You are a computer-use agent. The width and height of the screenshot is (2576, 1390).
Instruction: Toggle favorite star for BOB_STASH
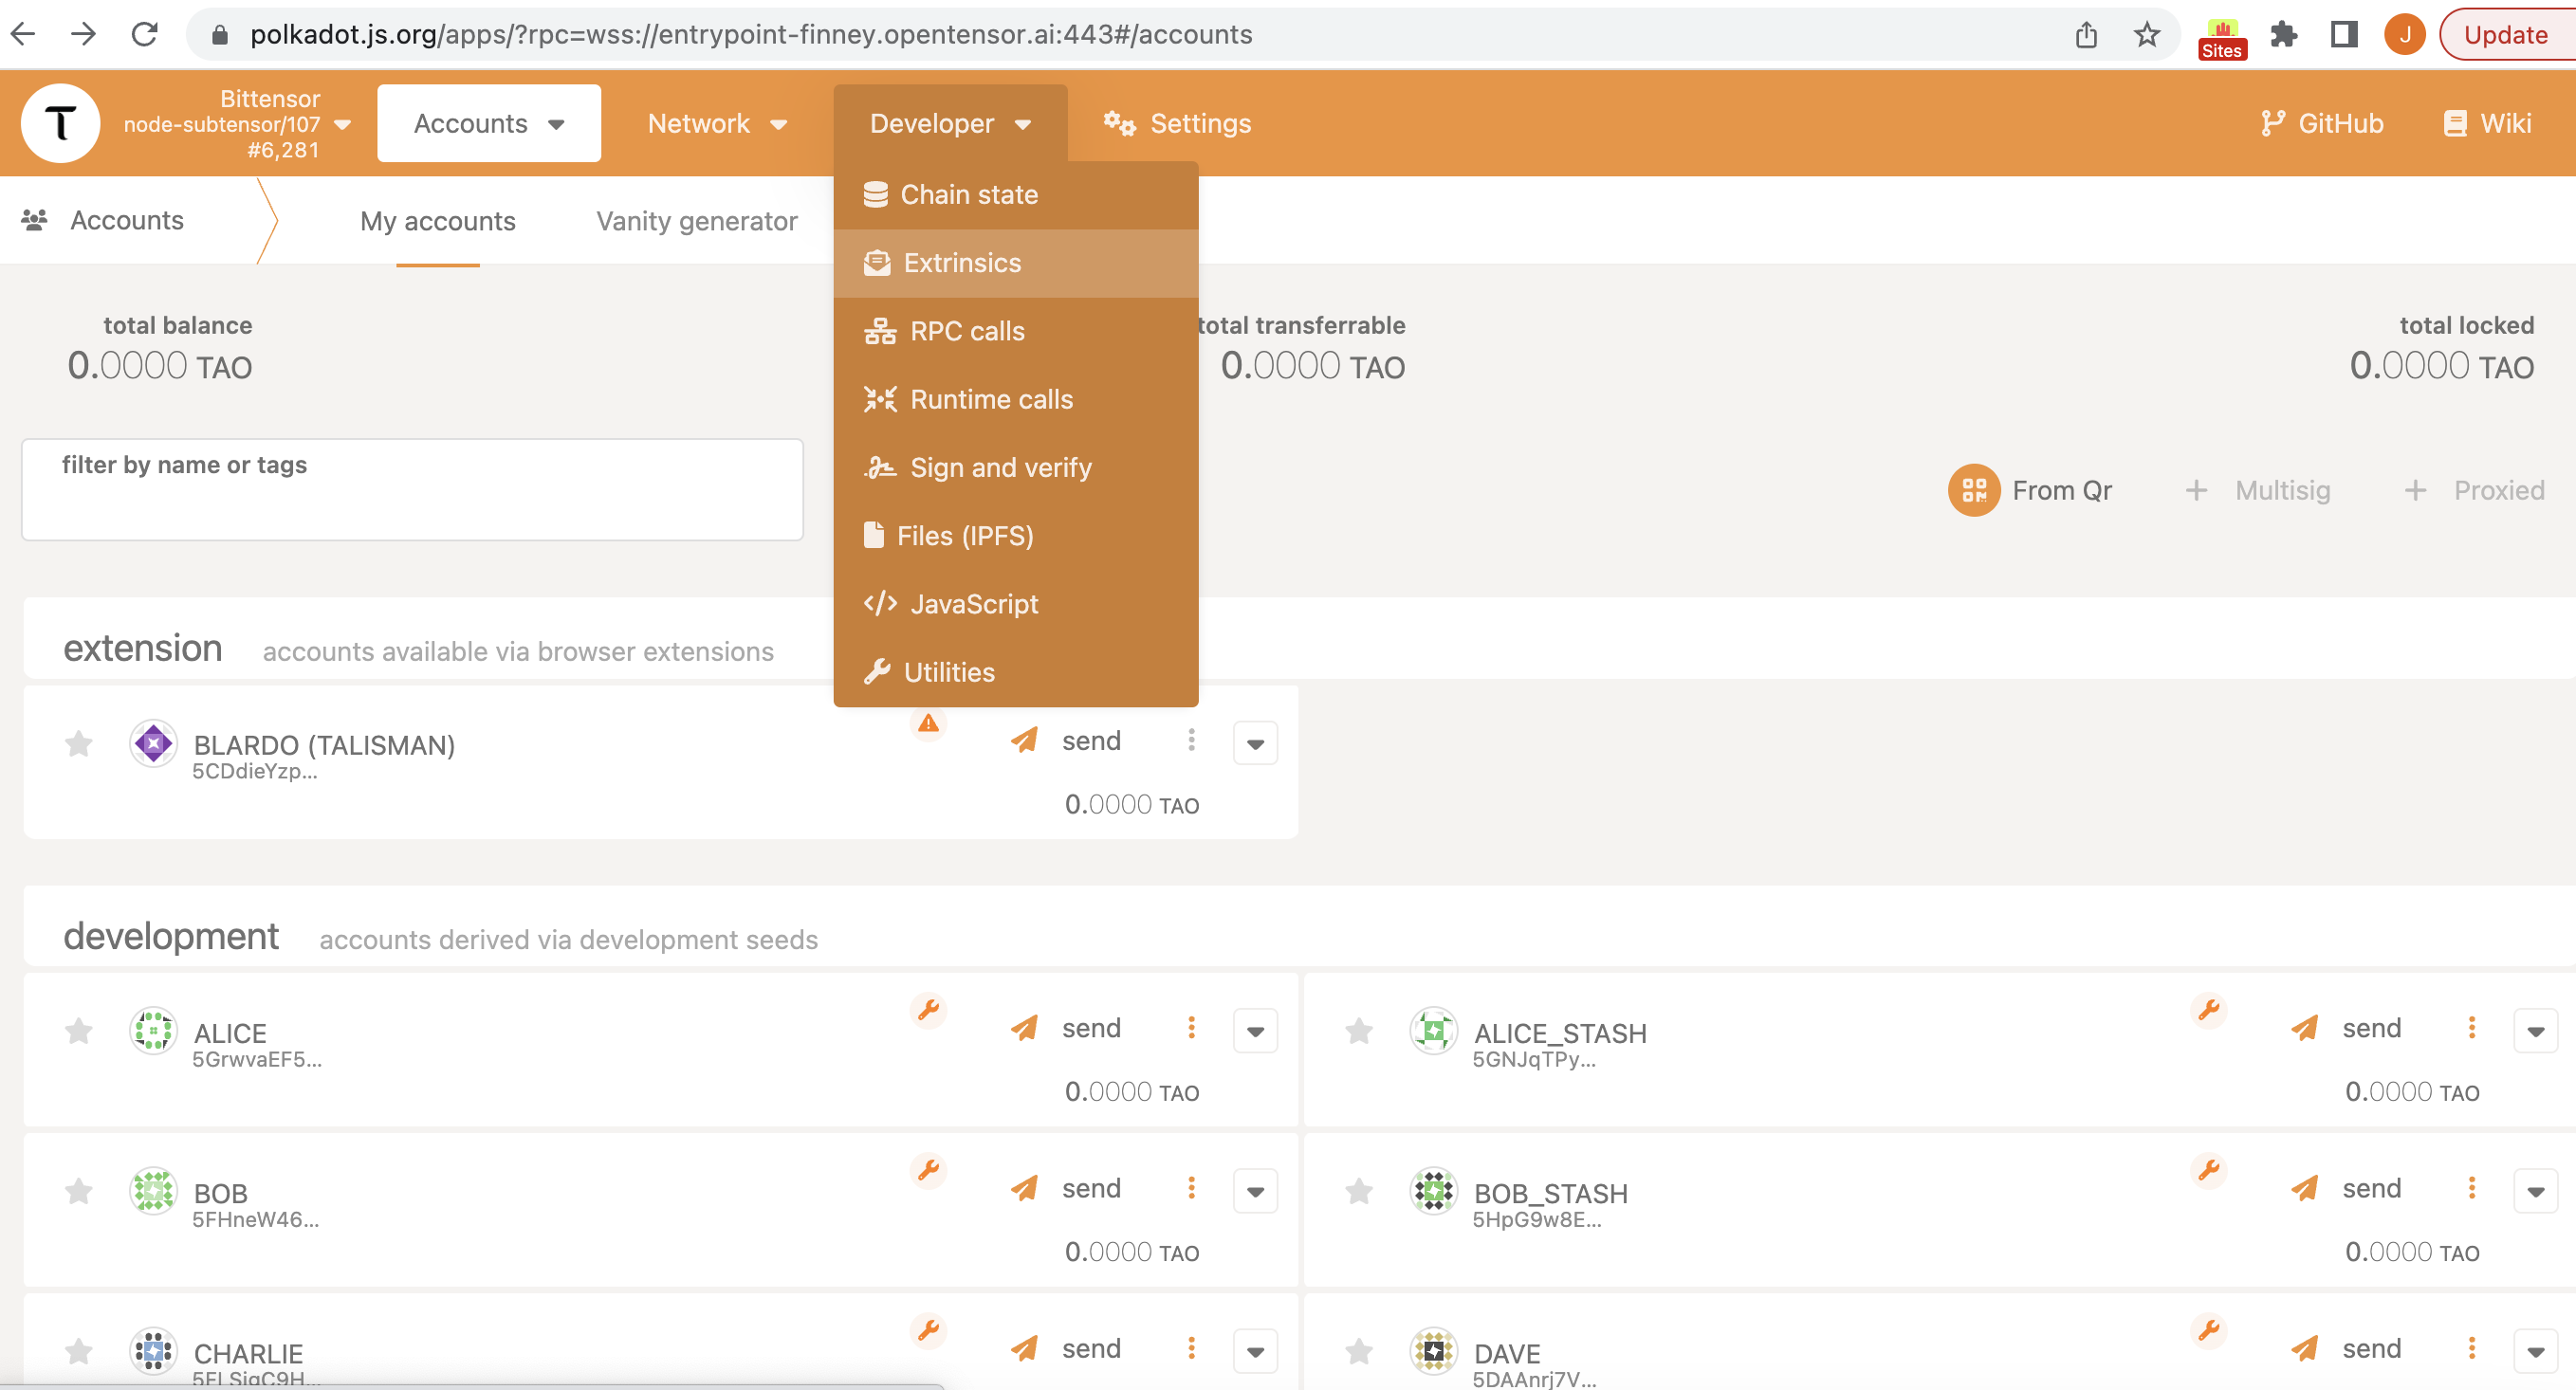click(x=1358, y=1191)
